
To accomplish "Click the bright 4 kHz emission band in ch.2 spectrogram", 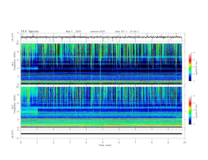I will point(29,112).
